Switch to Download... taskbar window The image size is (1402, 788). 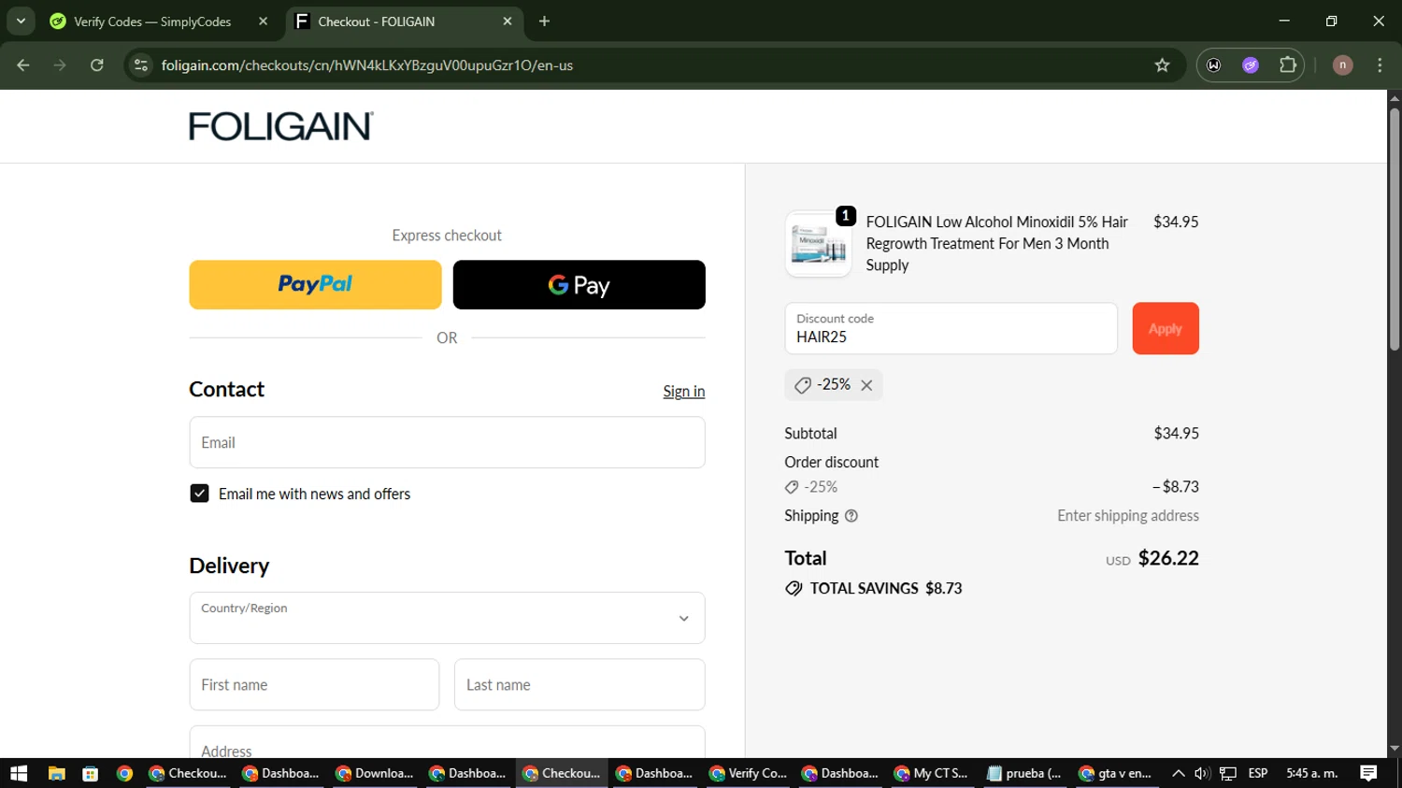point(376,773)
